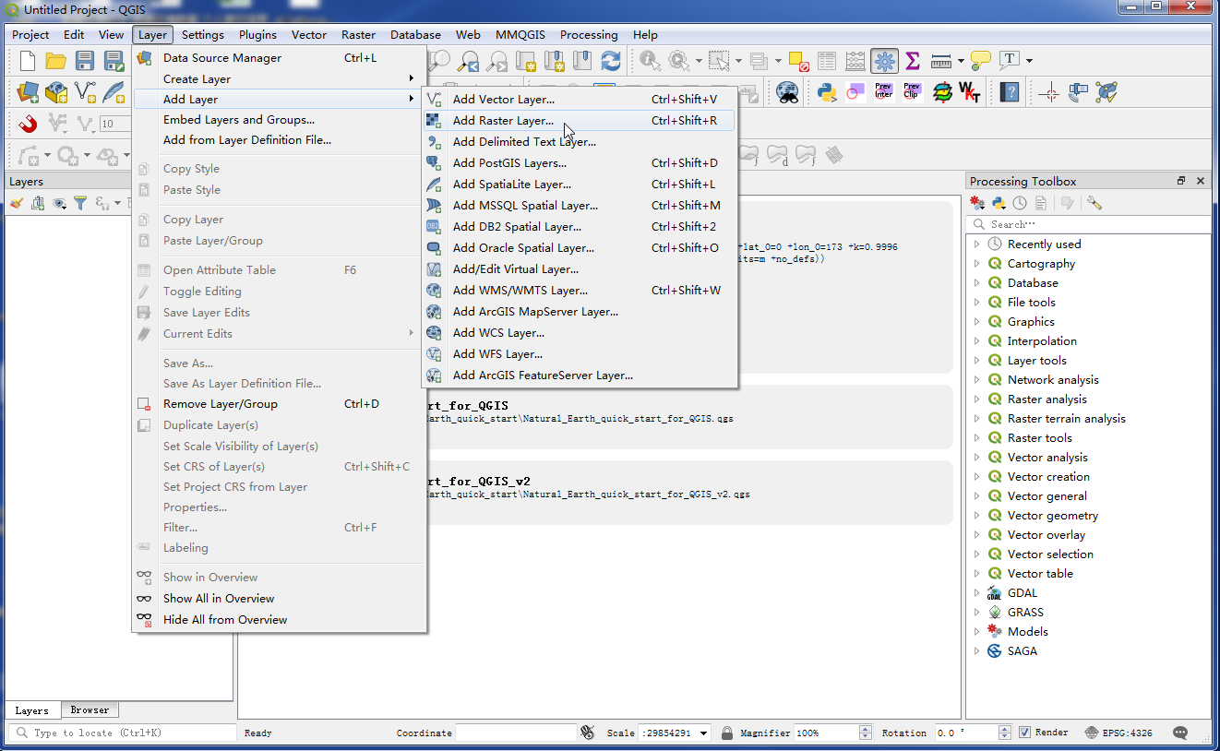This screenshot has width=1220, height=751.
Task: Click the Refresh map icon
Action: coord(610,62)
